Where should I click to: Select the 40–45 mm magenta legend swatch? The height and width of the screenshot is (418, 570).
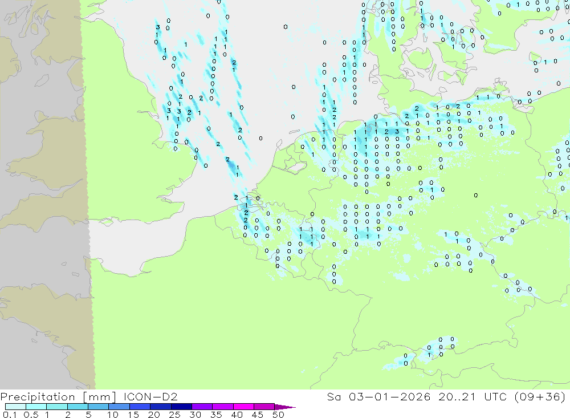coord(243,407)
